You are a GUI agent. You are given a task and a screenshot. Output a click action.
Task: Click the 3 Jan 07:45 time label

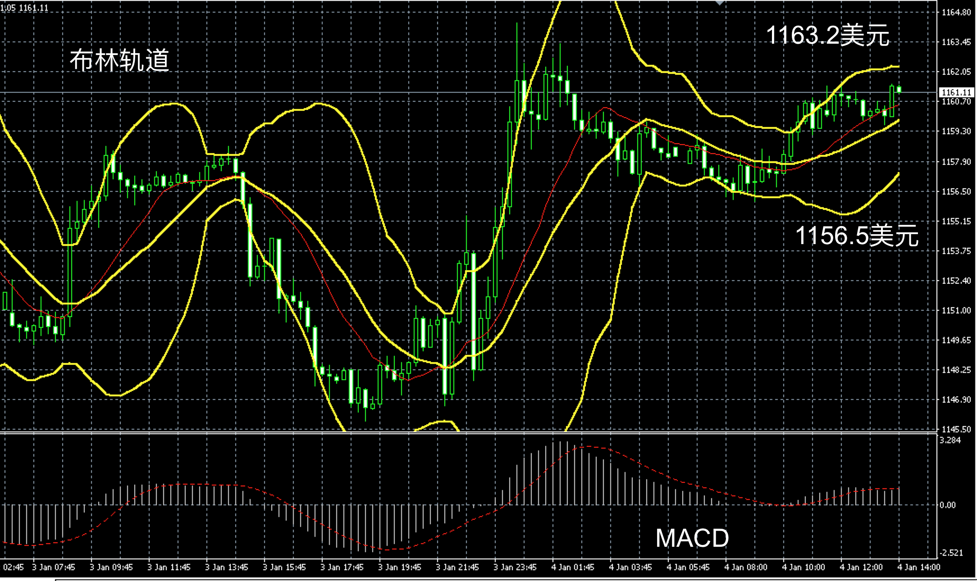[x=53, y=567]
